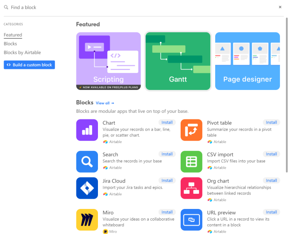The height and width of the screenshot is (234, 288).
Task: Click the Airtable logo under CSV import
Action: [209, 168]
